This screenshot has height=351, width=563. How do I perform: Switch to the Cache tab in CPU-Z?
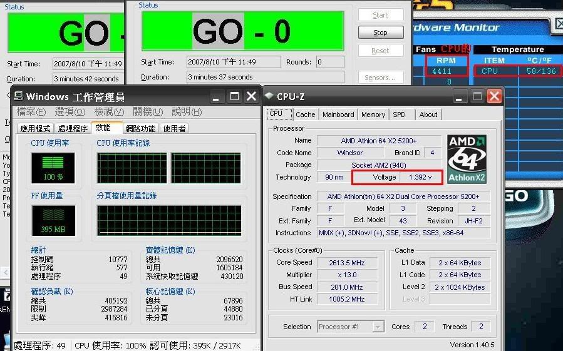pyautogui.click(x=306, y=114)
